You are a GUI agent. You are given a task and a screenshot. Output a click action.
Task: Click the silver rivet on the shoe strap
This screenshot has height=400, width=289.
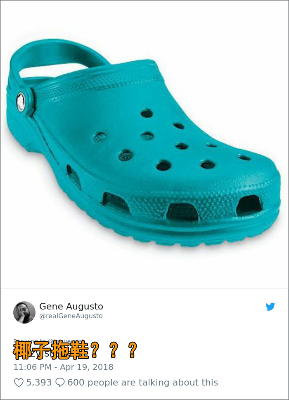21,102
